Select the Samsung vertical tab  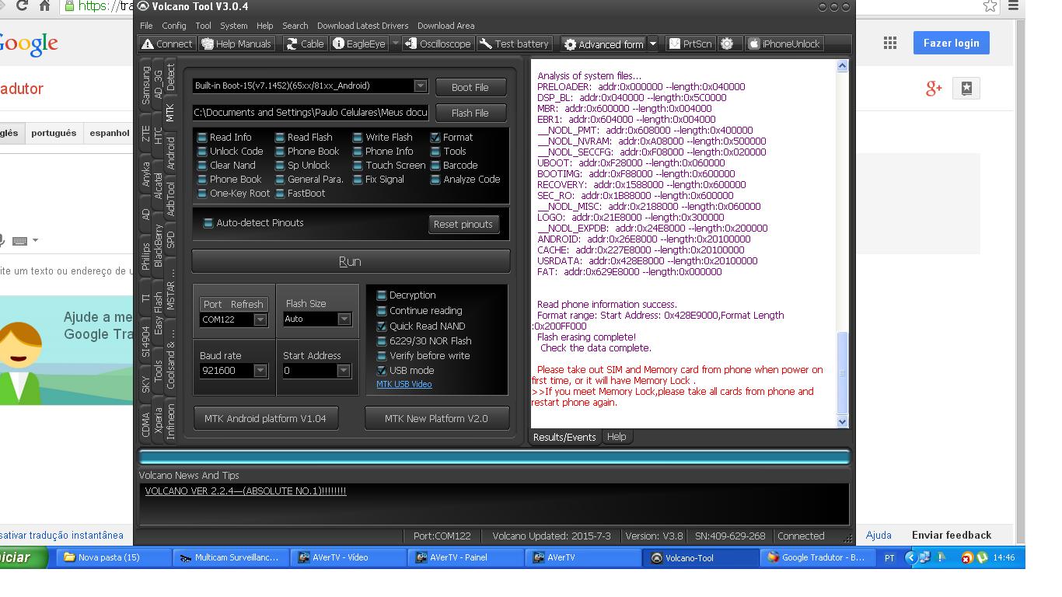coord(145,85)
